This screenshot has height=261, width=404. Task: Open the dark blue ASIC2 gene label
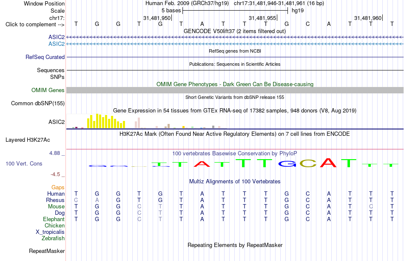57,37
